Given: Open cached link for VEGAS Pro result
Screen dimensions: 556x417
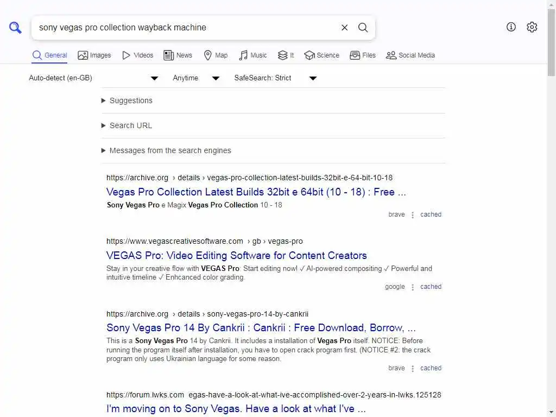Looking at the screenshot, I should pyautogui.click(x=431, y=287).
